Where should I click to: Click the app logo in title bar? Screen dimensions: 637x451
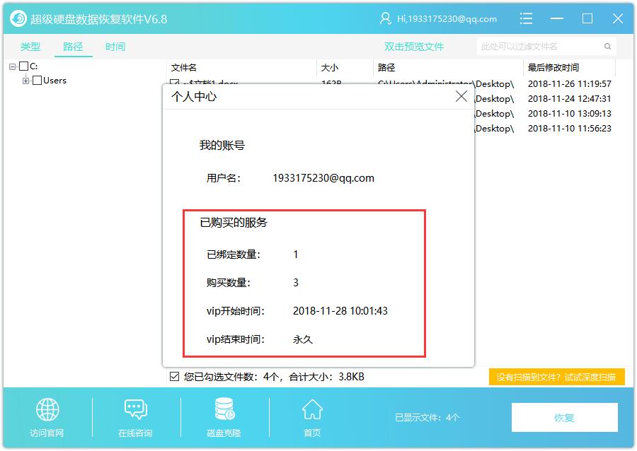(19, 18)
